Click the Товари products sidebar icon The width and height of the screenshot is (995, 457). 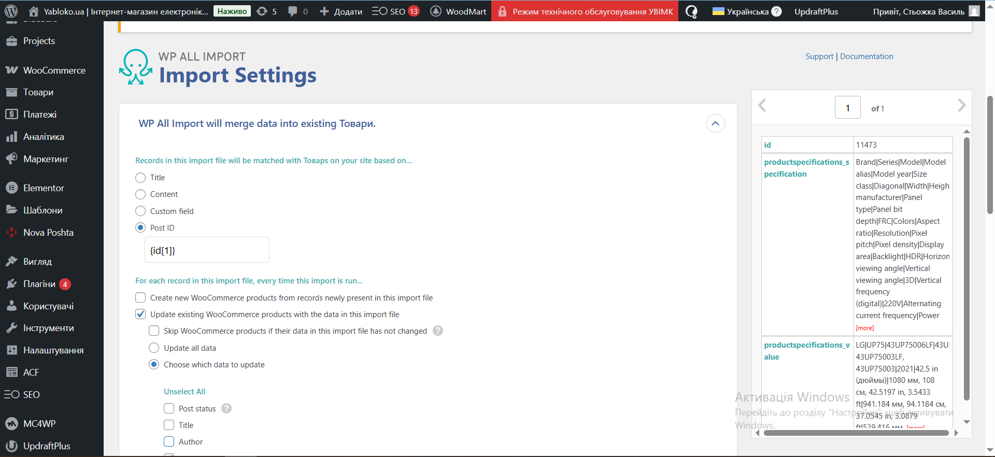(x=12, y=92)
